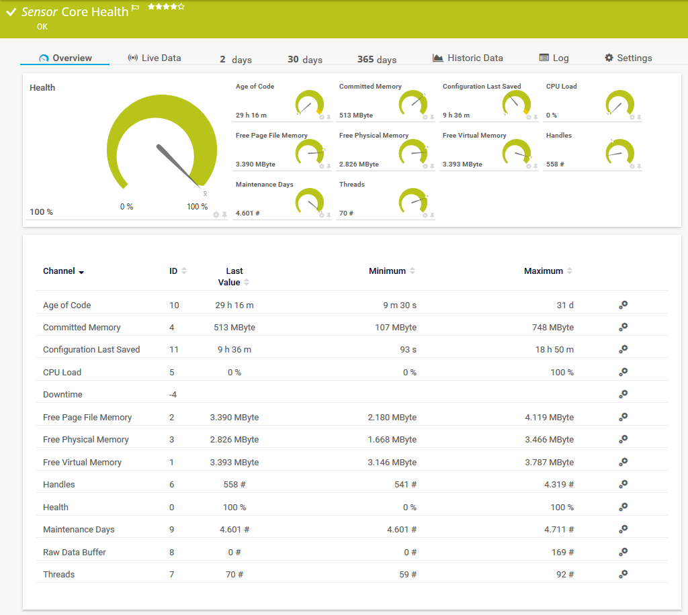Viewport: 688px width, 615px height.
Task: Click the Free Physical Memory gauge
Action: pyautogui.click(x=413, y=152)
